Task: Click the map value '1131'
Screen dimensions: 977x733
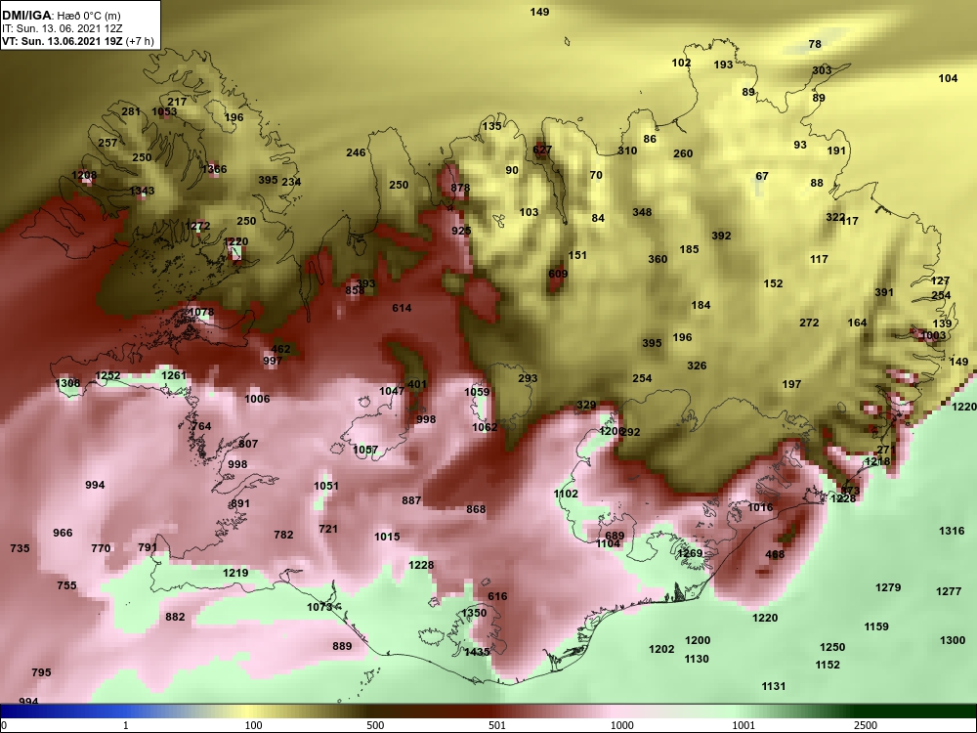Action: (774, 686)
